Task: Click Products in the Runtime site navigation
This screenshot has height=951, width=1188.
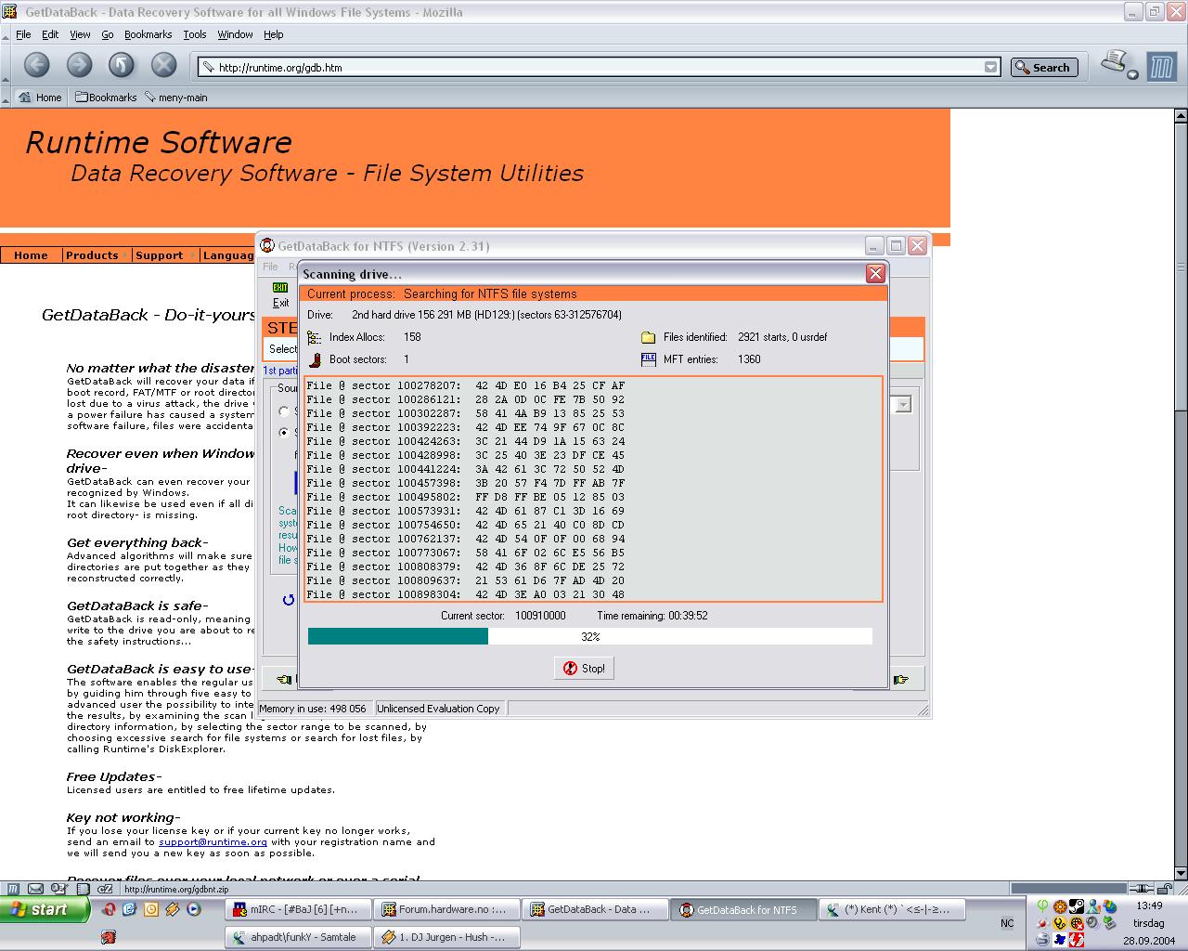Action: (x=92, y=255)
